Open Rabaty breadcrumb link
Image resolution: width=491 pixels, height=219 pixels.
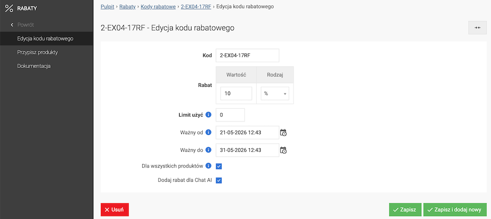pos(128,6)
